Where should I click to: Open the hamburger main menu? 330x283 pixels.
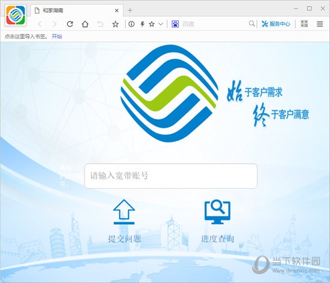(x=320, y=24)
